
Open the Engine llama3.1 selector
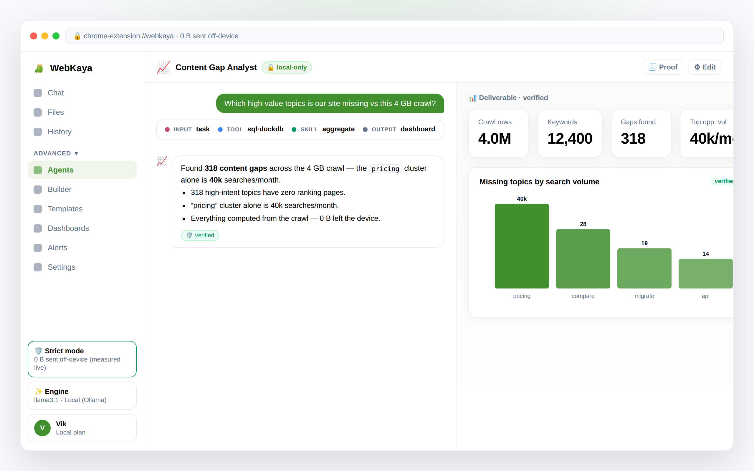(x=82, y=396)
